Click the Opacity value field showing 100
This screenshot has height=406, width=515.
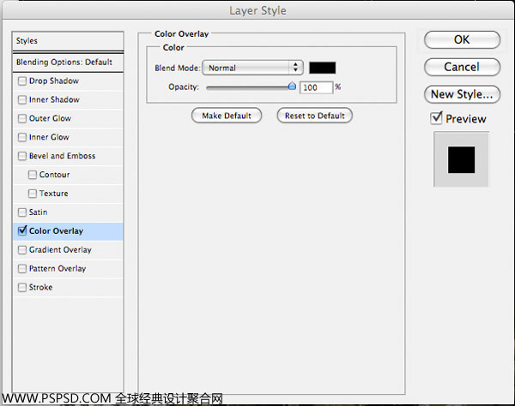click(x=316, y=87)
